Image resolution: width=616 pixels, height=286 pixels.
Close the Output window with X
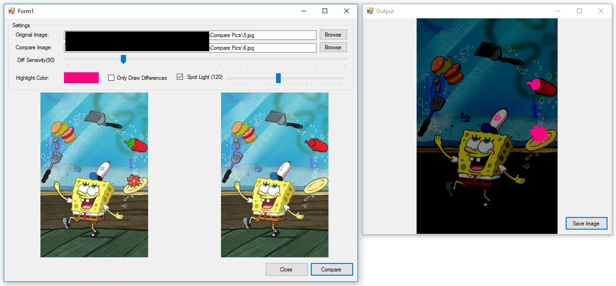[601, 11]
